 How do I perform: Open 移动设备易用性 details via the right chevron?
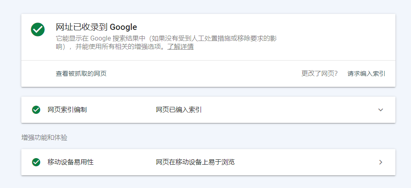point(381,162)
